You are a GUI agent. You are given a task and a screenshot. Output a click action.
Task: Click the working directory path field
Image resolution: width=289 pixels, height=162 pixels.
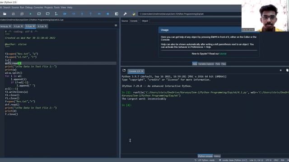(x=190, y=14)
